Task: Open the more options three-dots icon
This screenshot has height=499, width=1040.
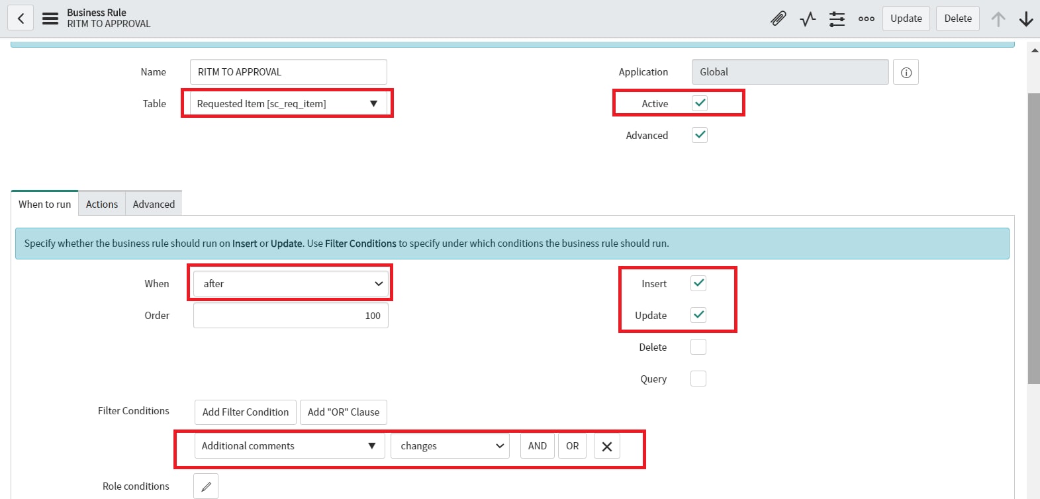Action: point(866,19)
